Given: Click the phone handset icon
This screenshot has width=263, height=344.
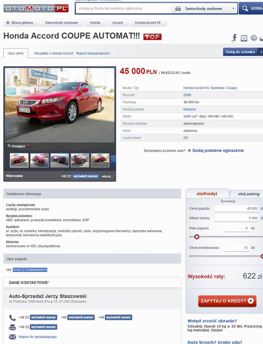Looking at the screenshot, I should [x=12, y=318].
